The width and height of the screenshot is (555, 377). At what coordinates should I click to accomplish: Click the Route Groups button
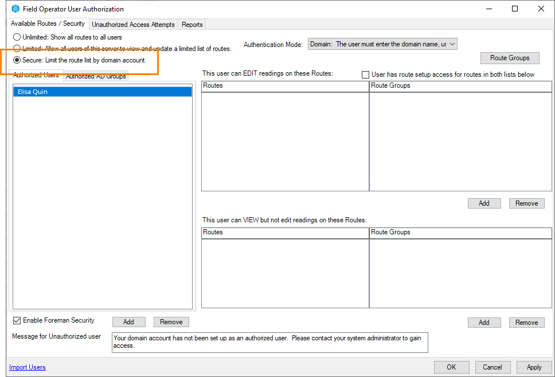(x=510, y=58)
